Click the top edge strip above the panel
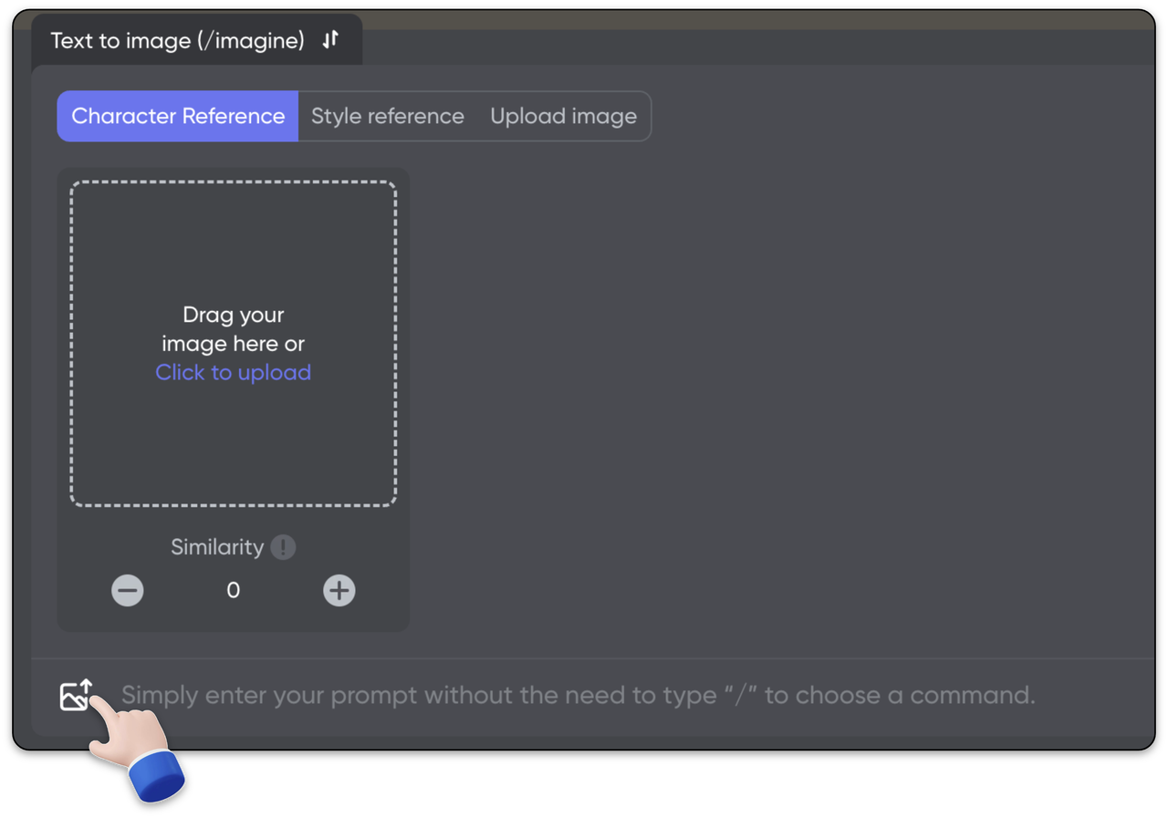 pyautogui.click(x=730, y=19)
